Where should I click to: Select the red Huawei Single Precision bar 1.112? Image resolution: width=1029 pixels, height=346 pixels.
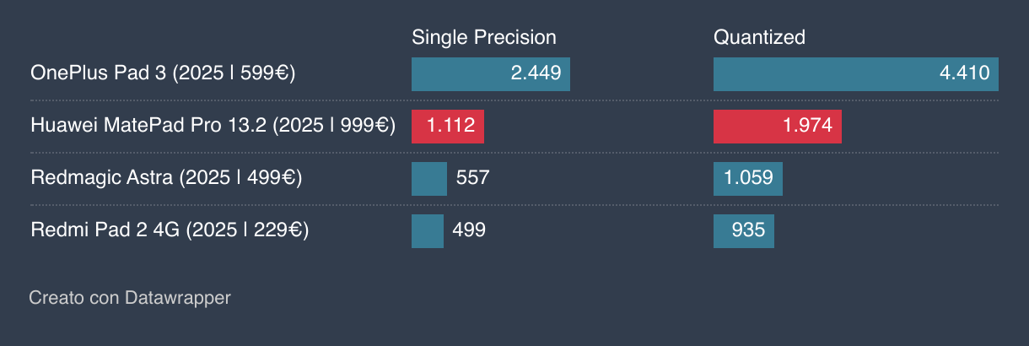448,127
